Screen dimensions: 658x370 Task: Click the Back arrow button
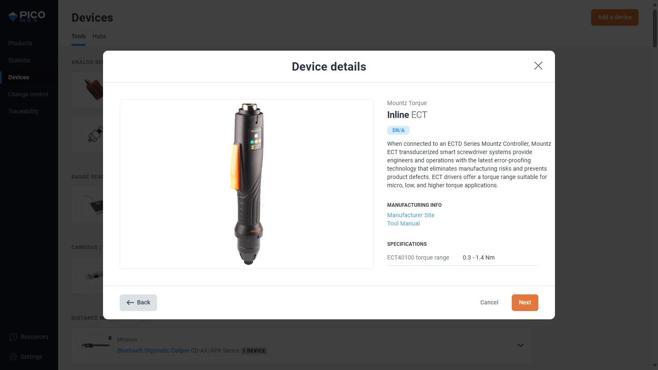coord(138,302)
